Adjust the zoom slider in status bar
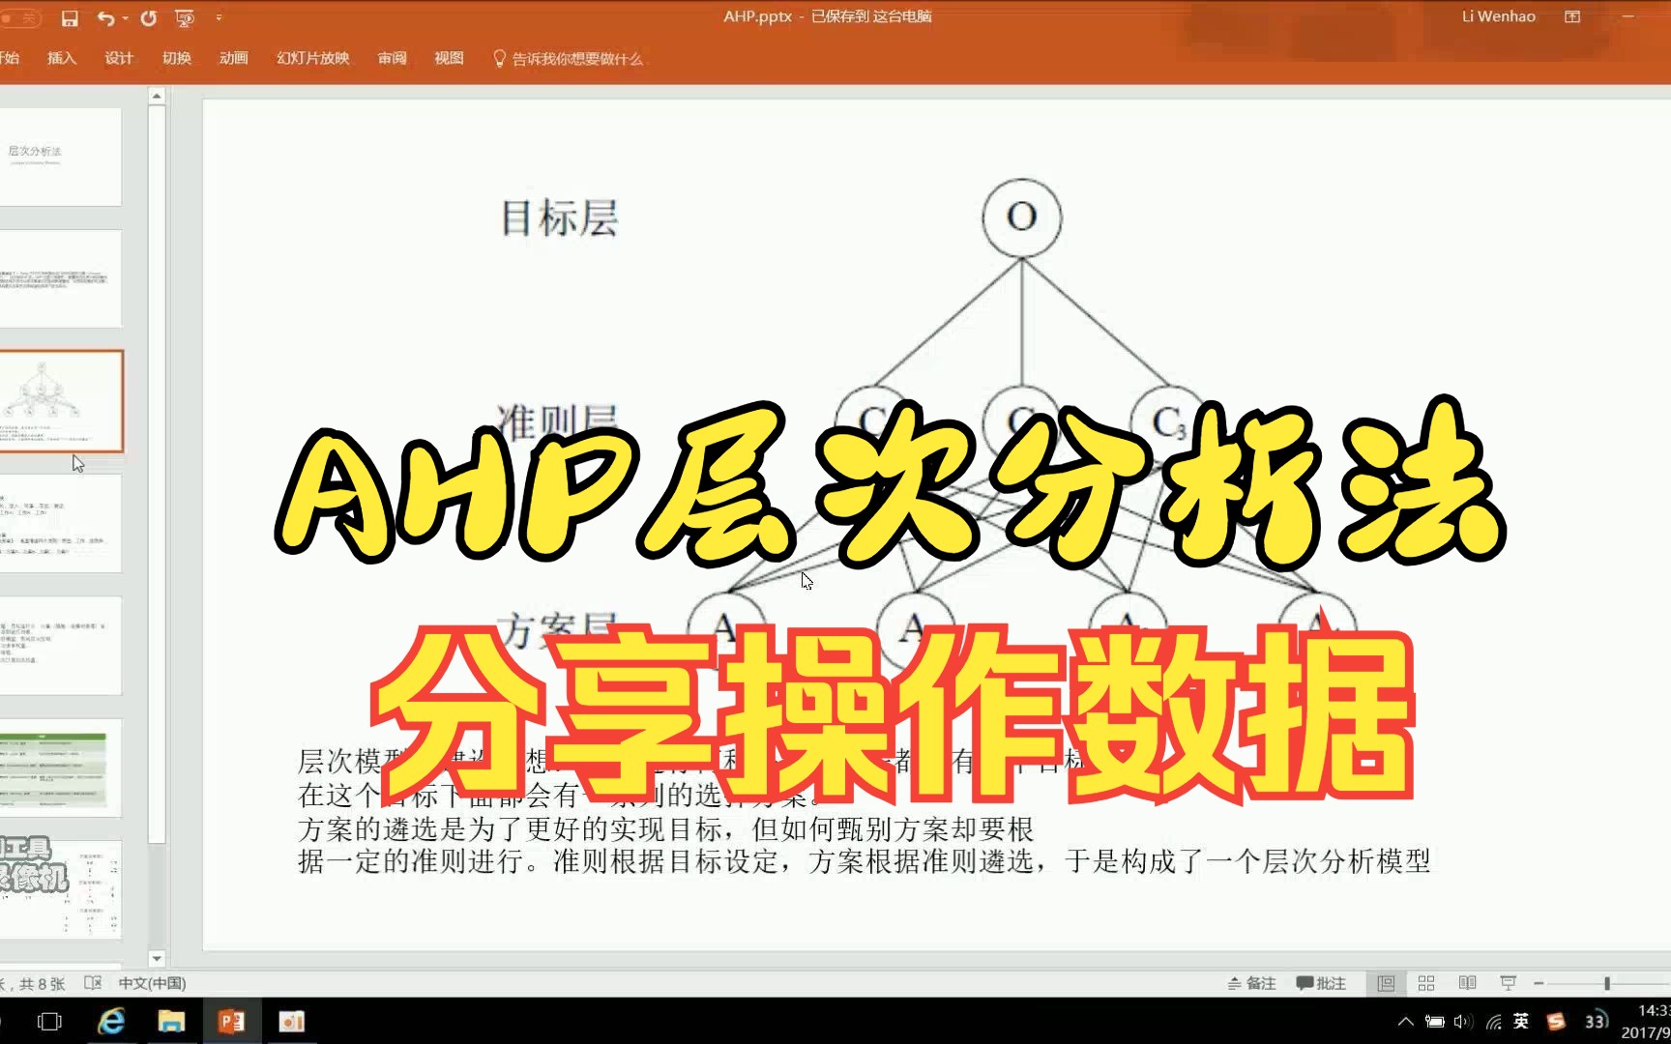Screen dimensions: 1671x1044 [1605, 982]
